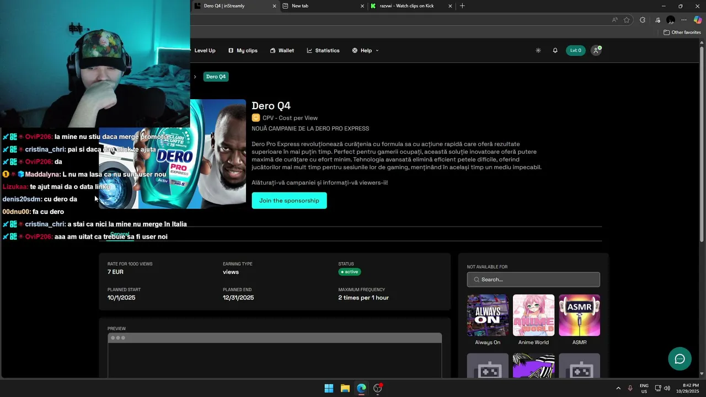Open the volume speaker tray icon
706x397 pixels.
pyautogui.click(x=667, y=388)
